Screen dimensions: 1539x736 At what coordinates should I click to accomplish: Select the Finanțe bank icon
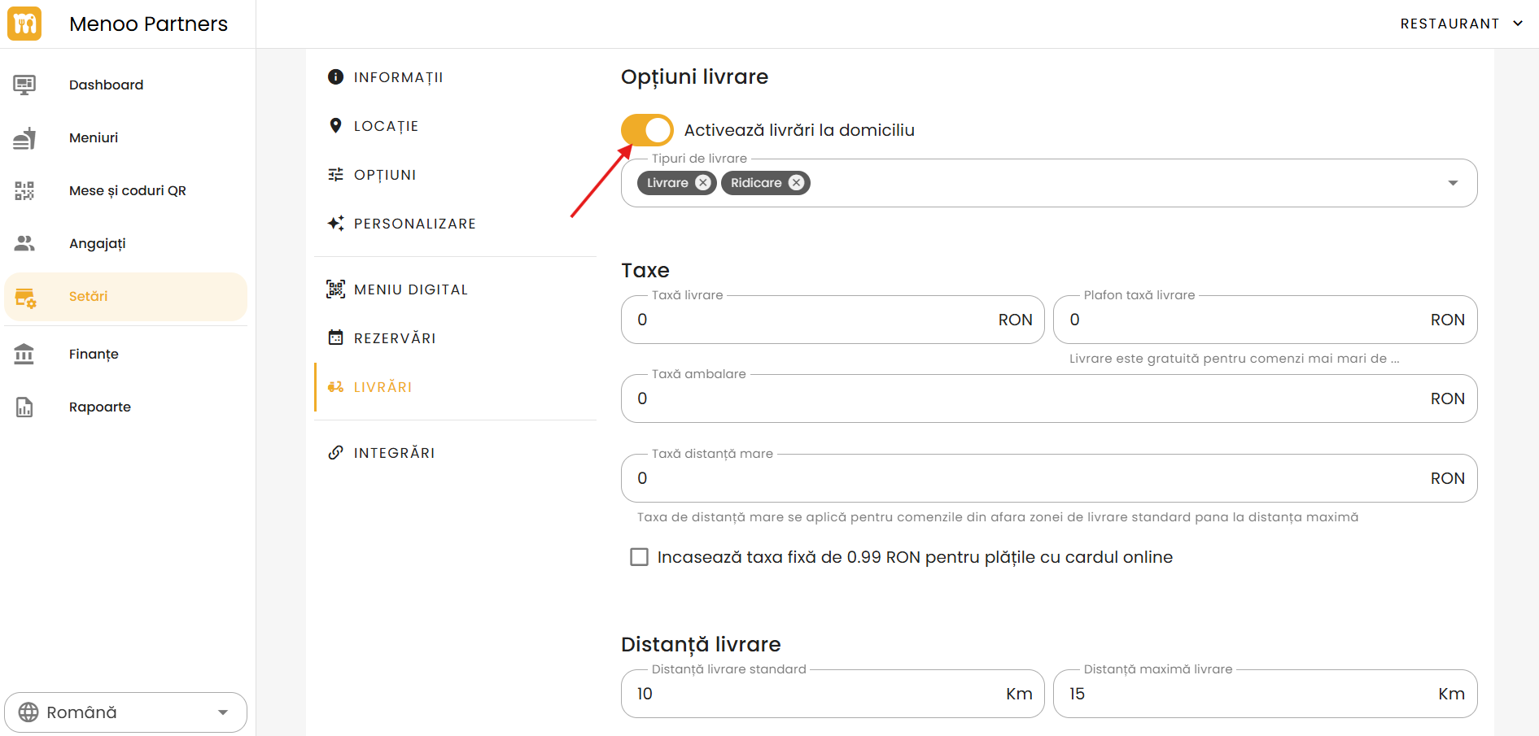(24, 354)
